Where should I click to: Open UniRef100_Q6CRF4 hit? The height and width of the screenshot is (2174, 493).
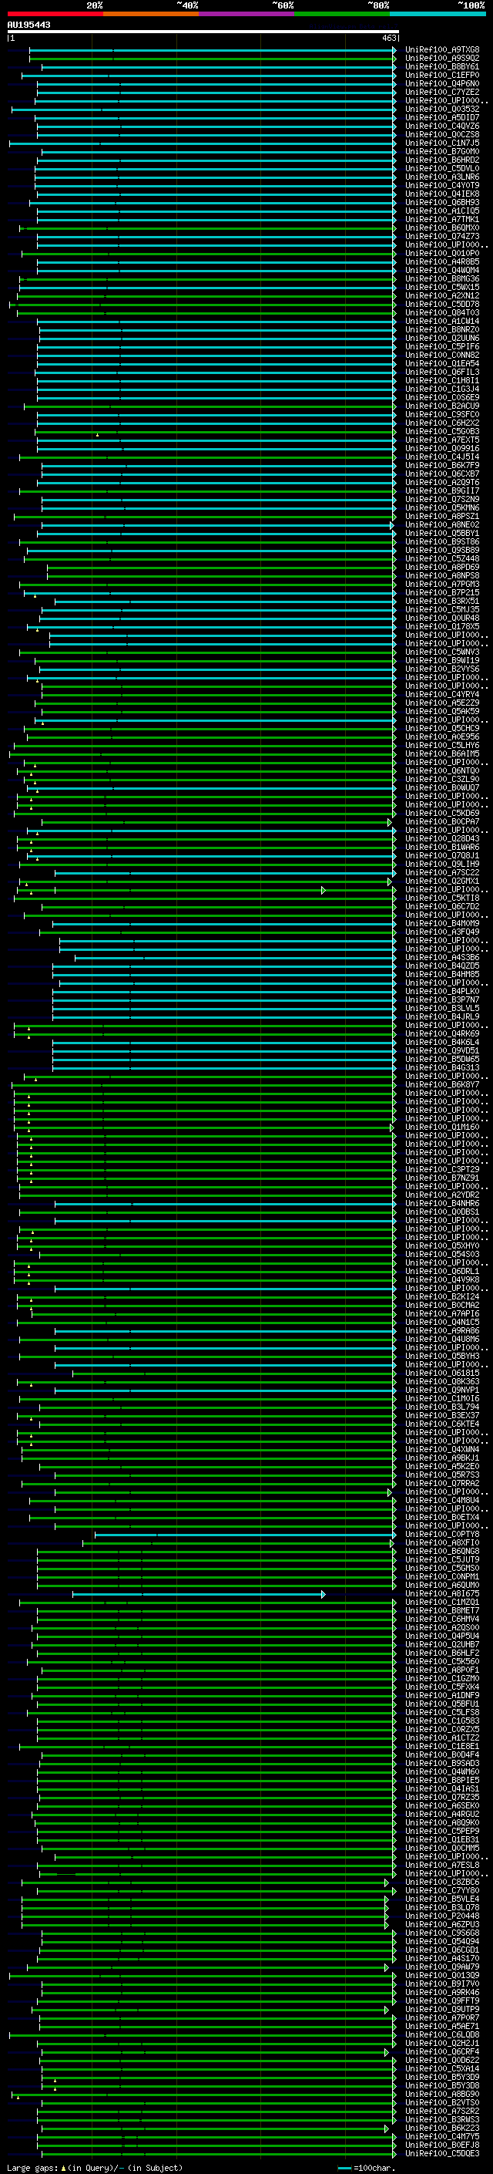441,2051
